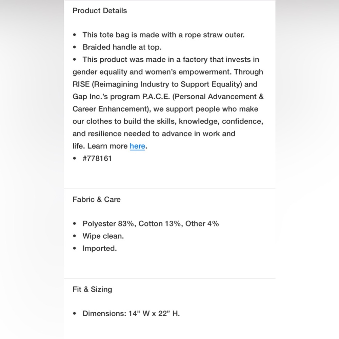Click the 'Wipe clean.' care instruction

point(103,236)
